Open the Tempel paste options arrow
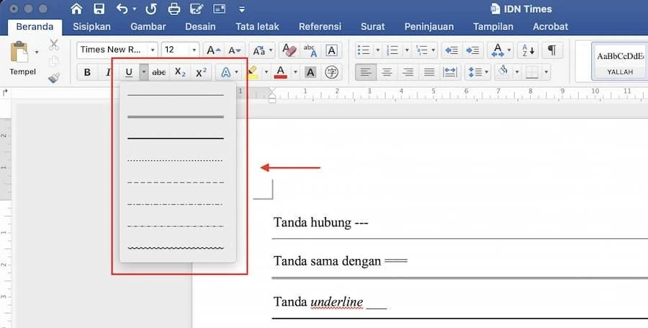648x328 pixels. [x=37, y=52]
